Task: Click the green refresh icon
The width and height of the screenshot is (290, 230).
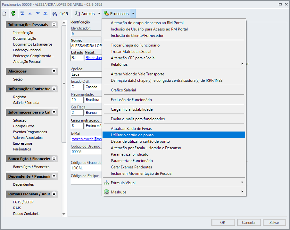Action: 13,13
